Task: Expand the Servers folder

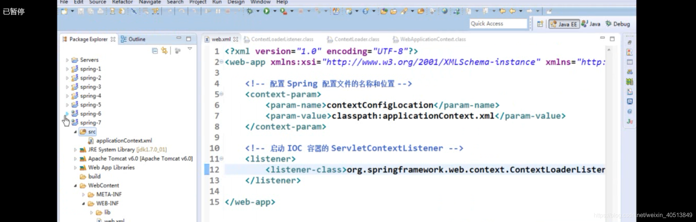Action: click(67, 60)
